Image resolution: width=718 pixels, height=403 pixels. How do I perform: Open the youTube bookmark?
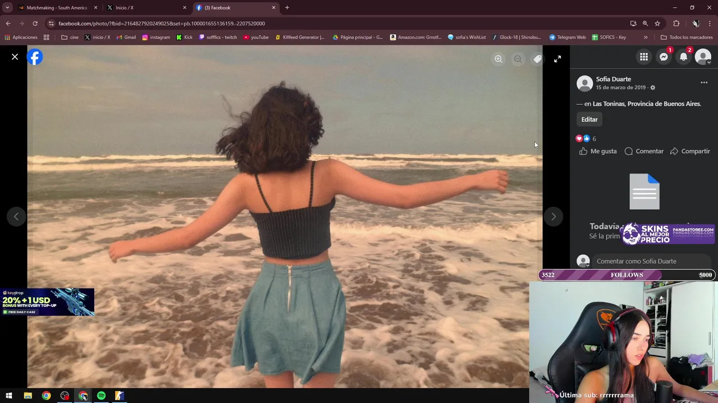pyautogui.click(x=256, y=38)
